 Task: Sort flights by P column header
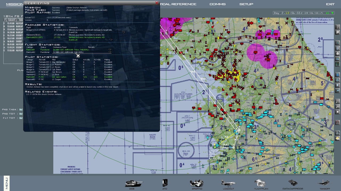pos(5,20)
